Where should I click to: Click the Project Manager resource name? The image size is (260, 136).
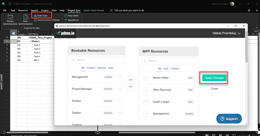pos(82,89)
